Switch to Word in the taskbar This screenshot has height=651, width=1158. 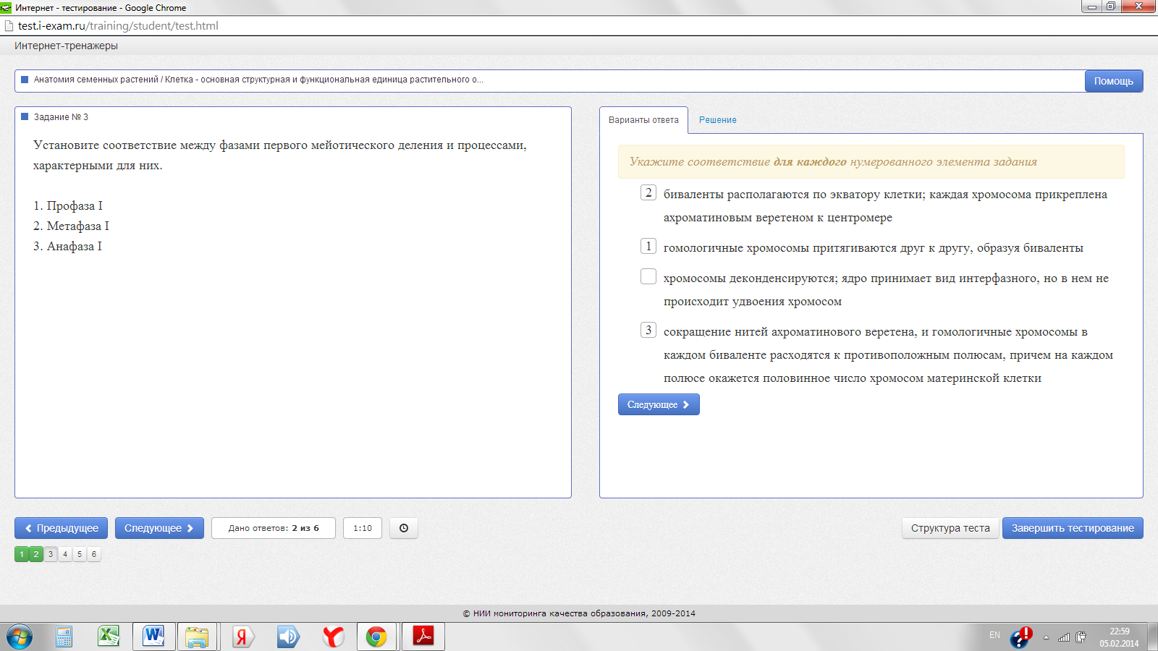point(153,637)
